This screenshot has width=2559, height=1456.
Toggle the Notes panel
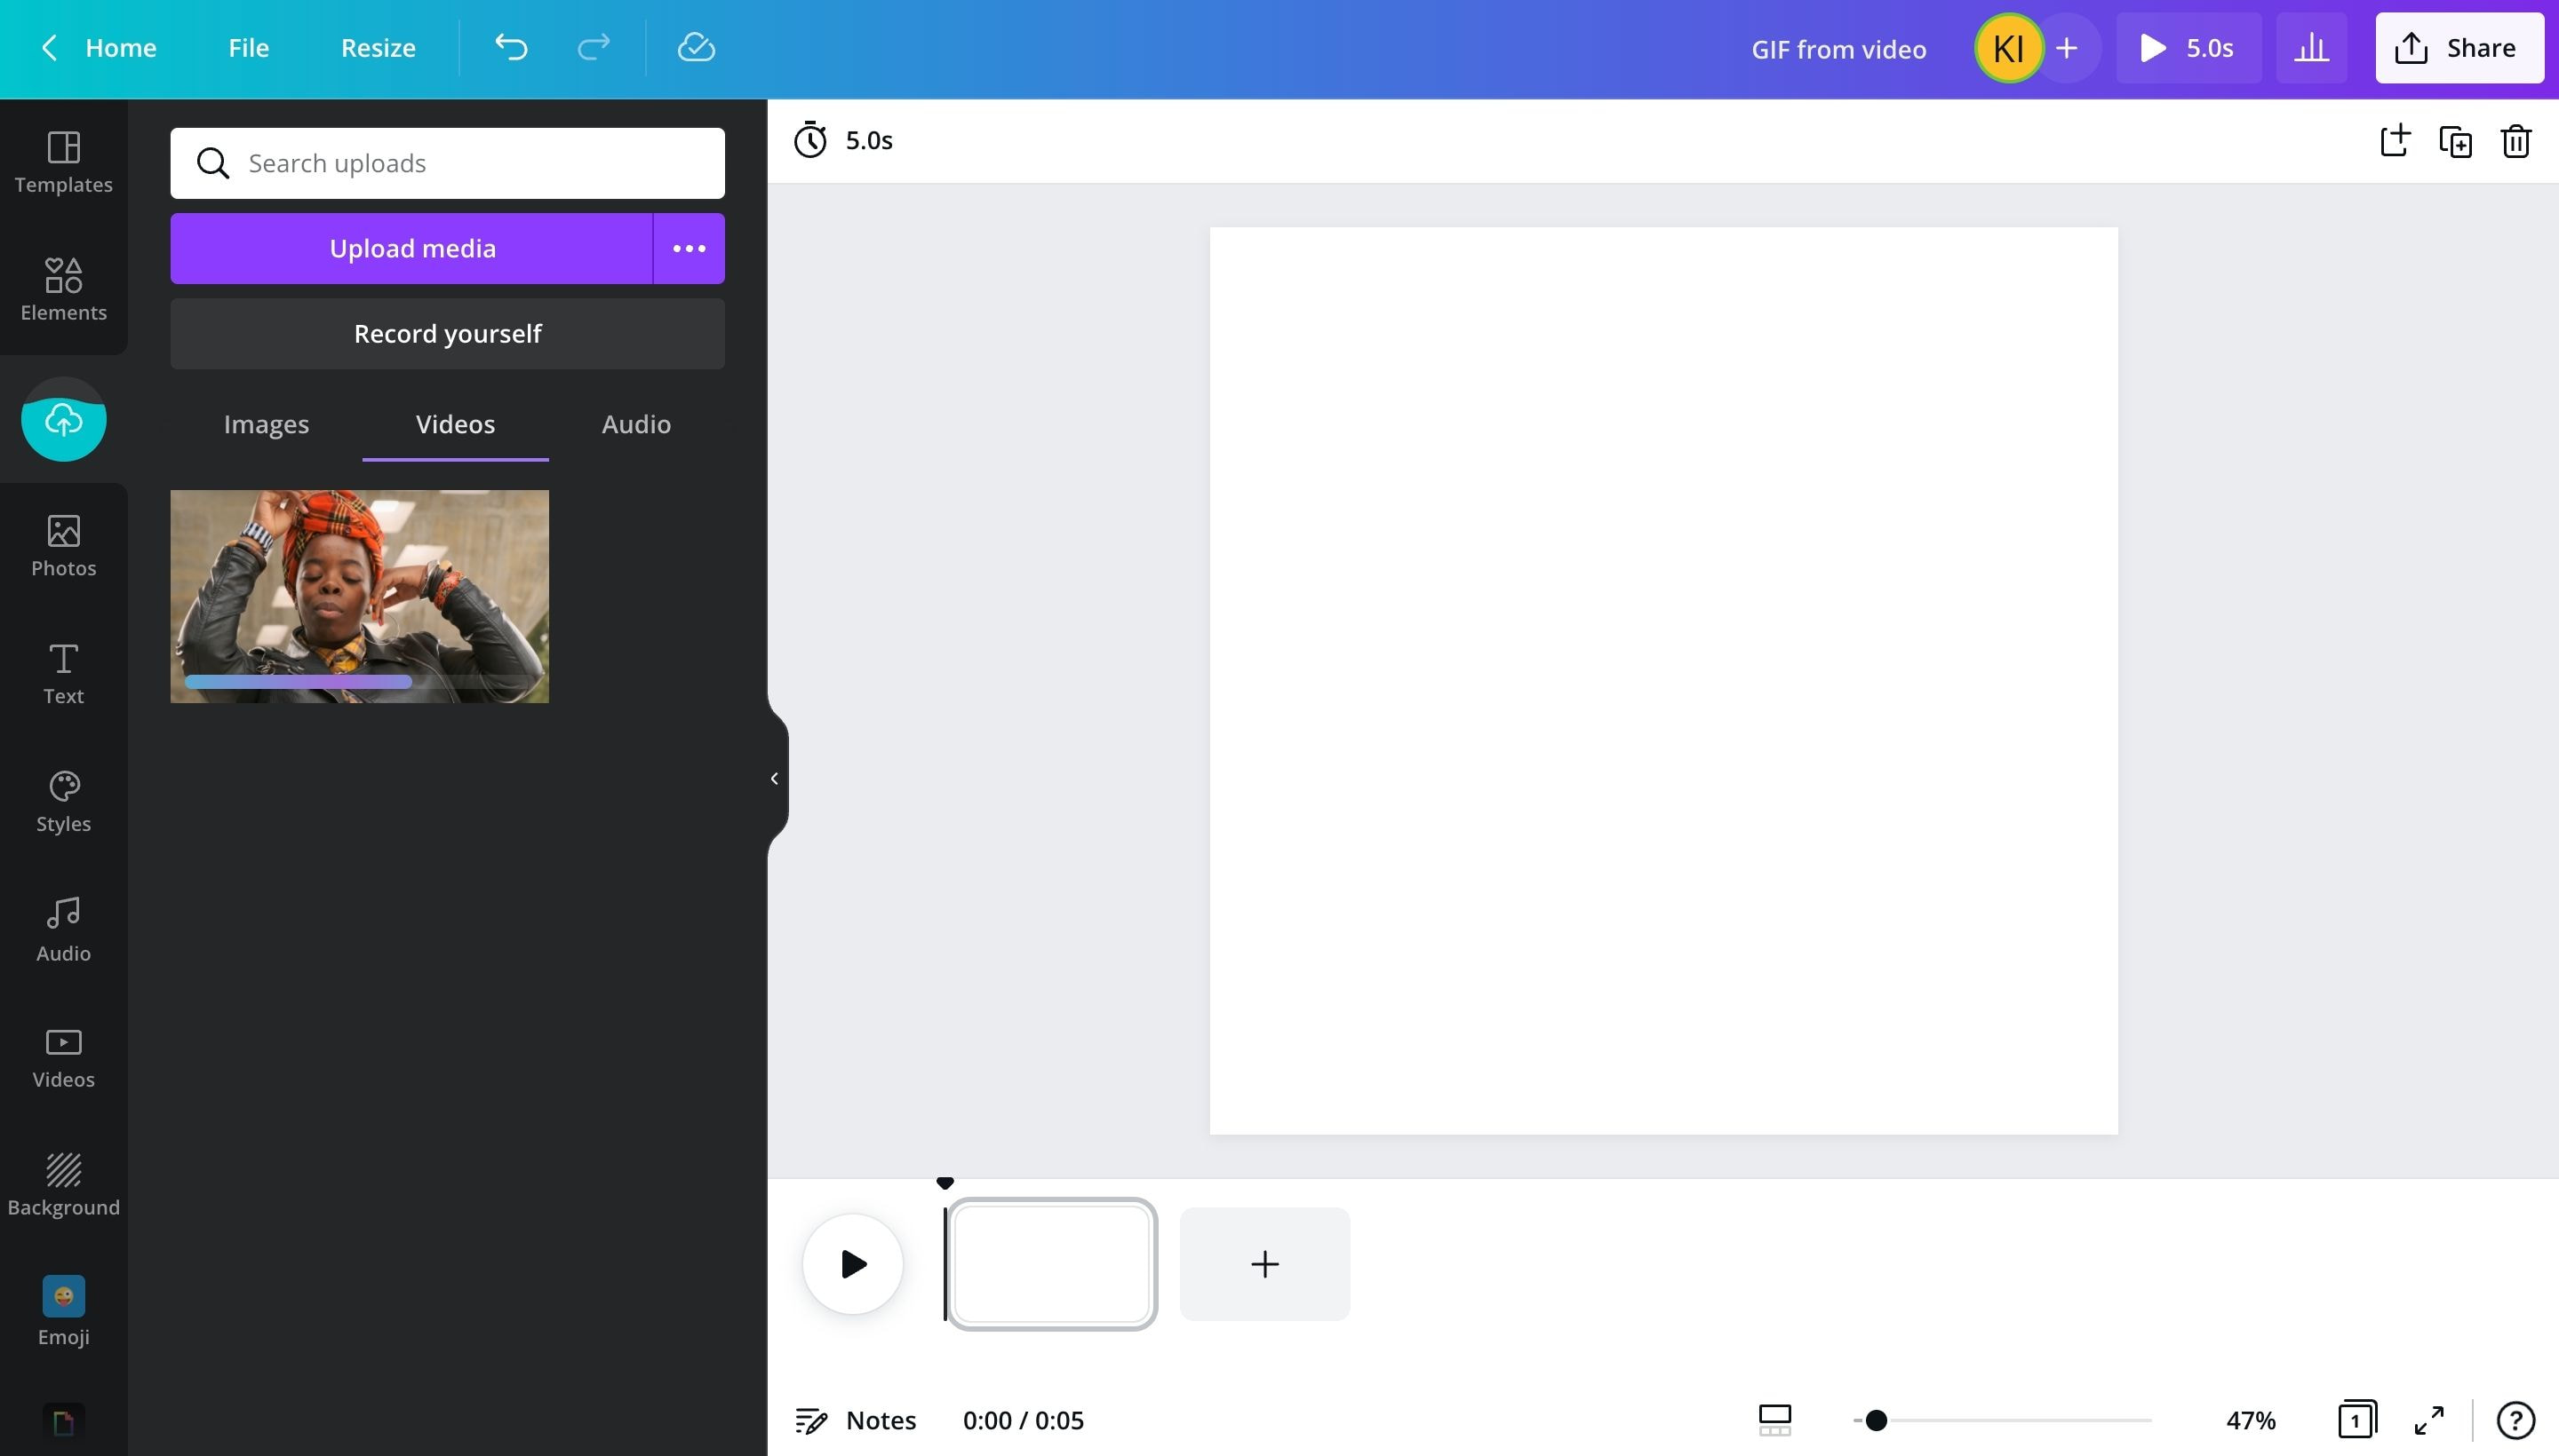pos(856,1420)
